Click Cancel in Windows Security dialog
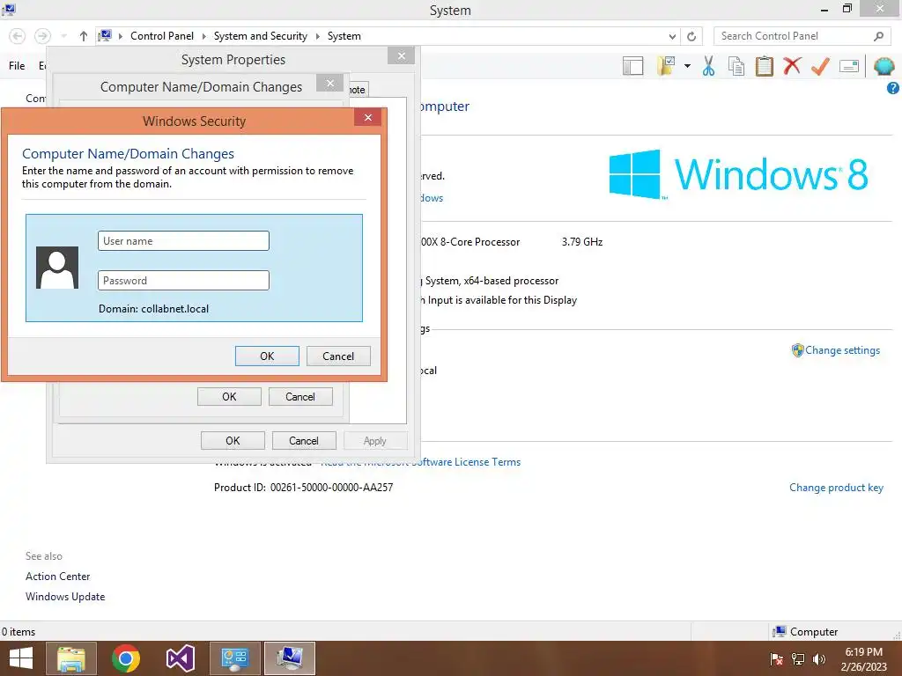This screenshot has width=902, height=676. [338, 356]
